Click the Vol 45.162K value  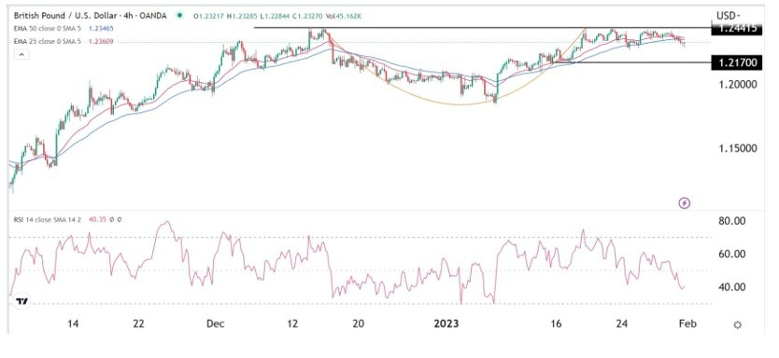point(344,17)
